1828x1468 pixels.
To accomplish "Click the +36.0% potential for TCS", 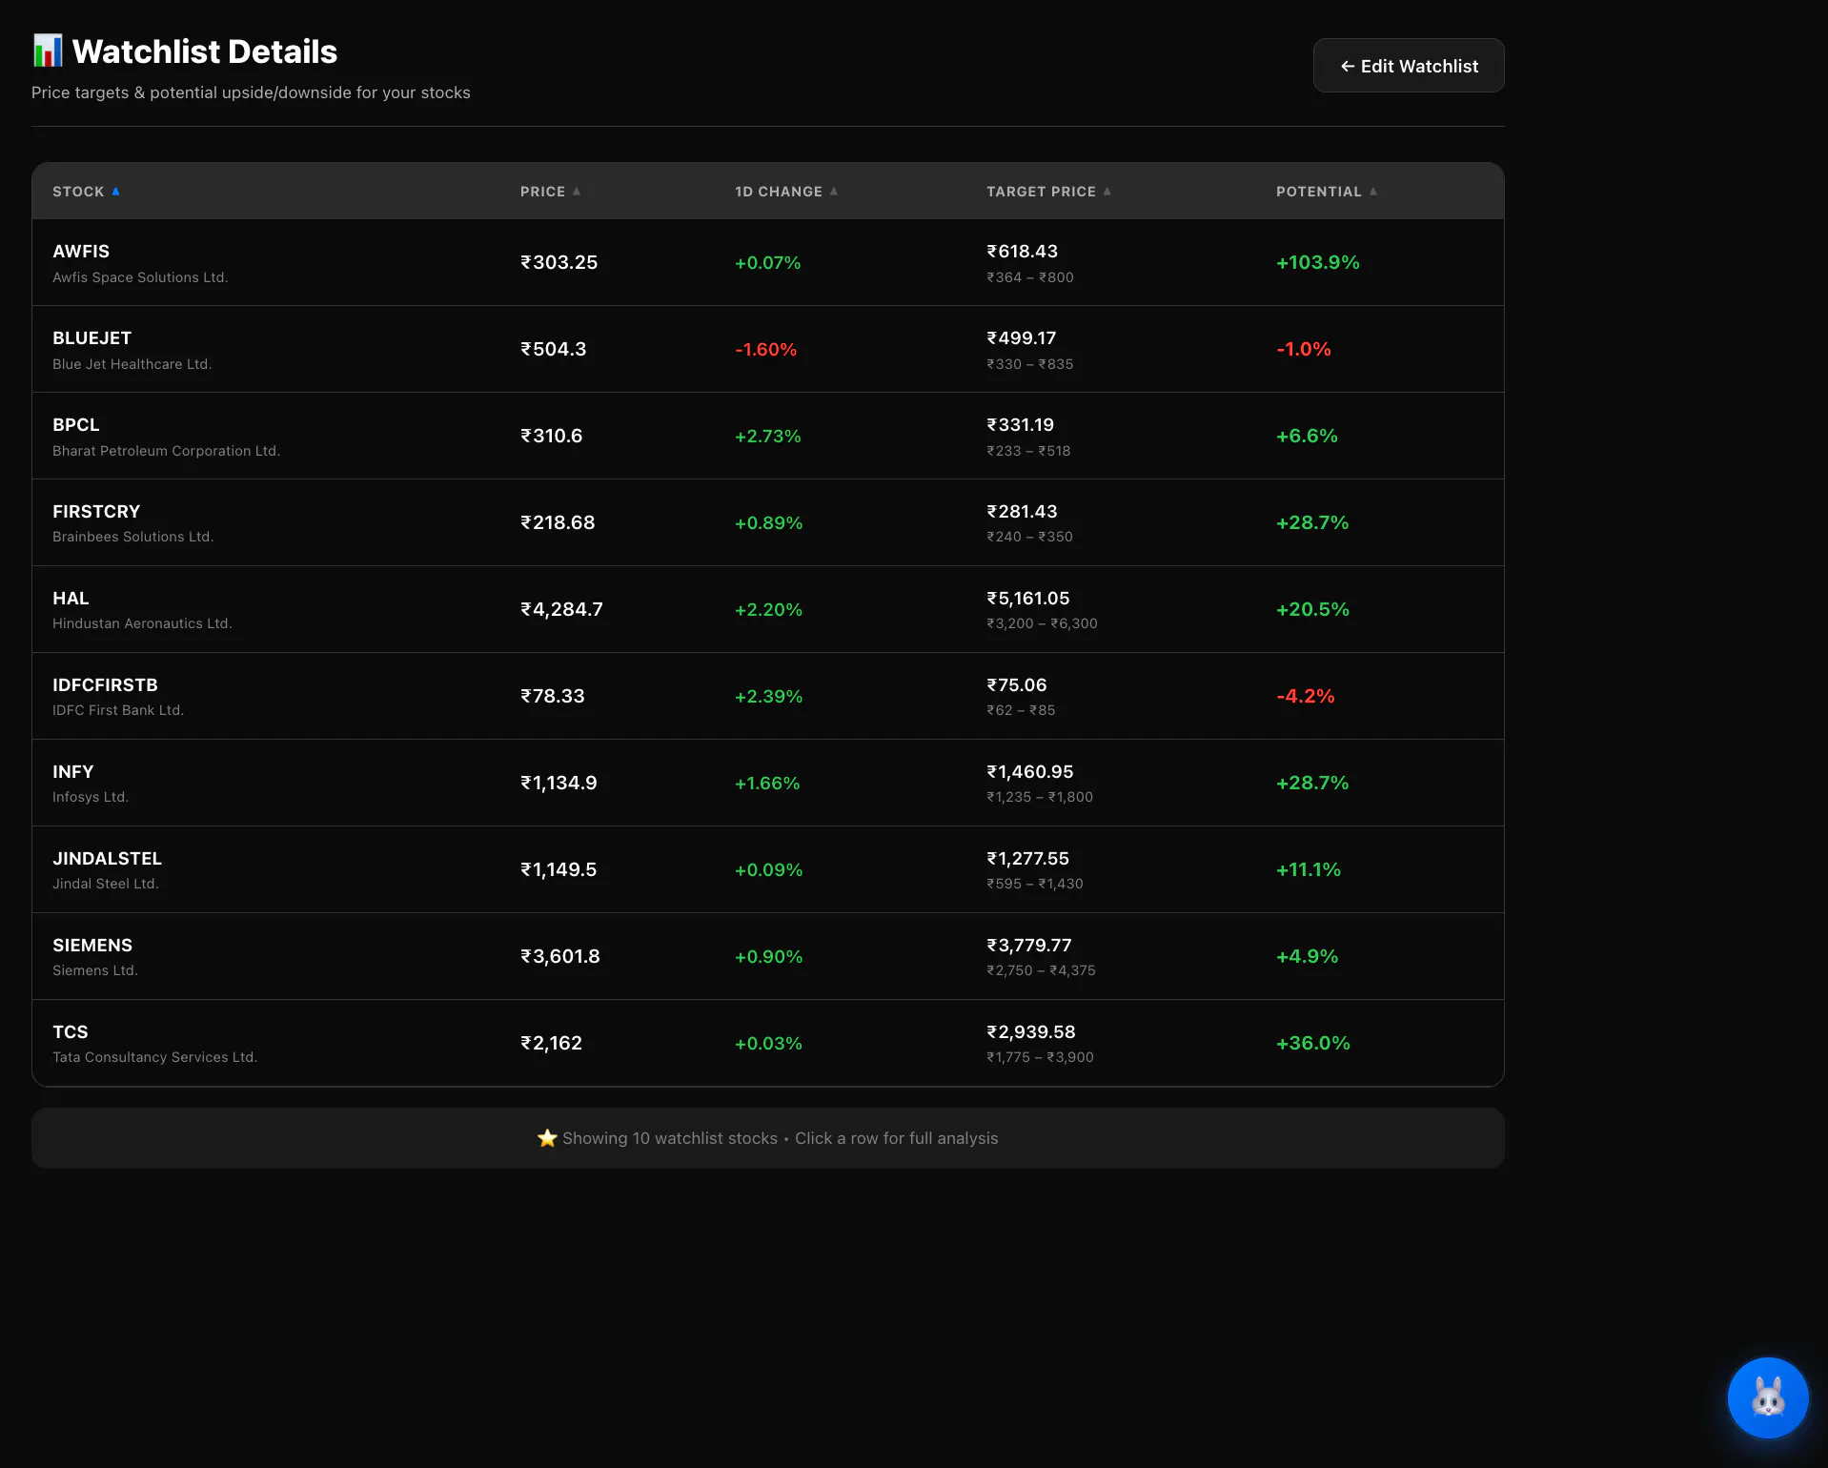I will tap(1313, 1043).
